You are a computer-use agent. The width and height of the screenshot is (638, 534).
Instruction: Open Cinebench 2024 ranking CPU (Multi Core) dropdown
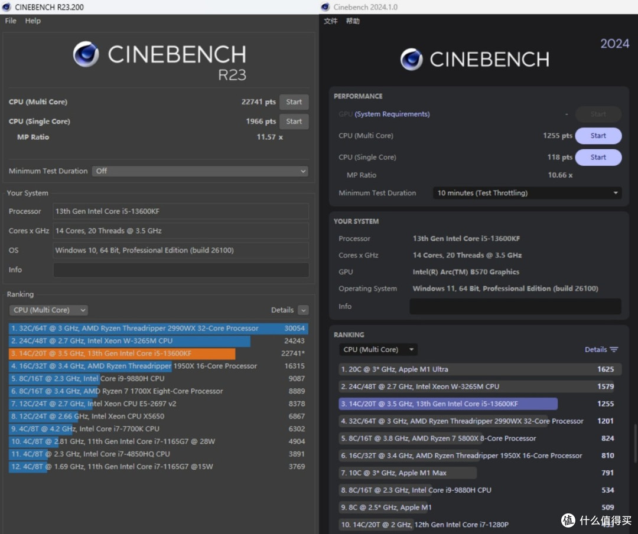pyautogui.click(x=379, y=349)
